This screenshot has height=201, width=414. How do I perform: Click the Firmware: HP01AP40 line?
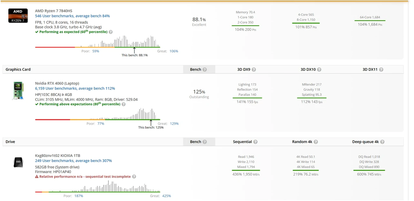point(53,172)
